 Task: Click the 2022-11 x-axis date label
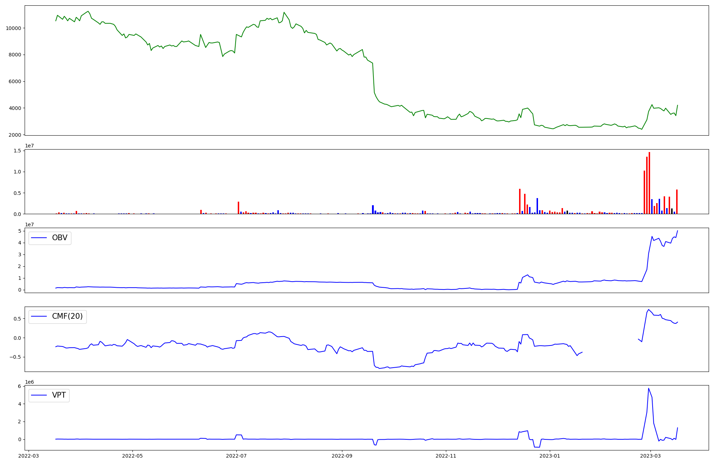446,456
